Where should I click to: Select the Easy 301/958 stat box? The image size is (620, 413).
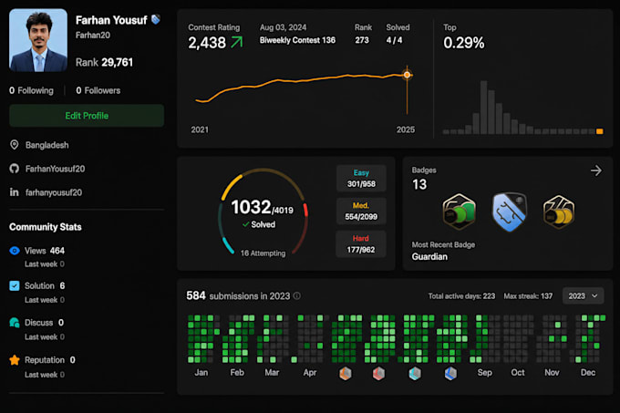[361, 179]
